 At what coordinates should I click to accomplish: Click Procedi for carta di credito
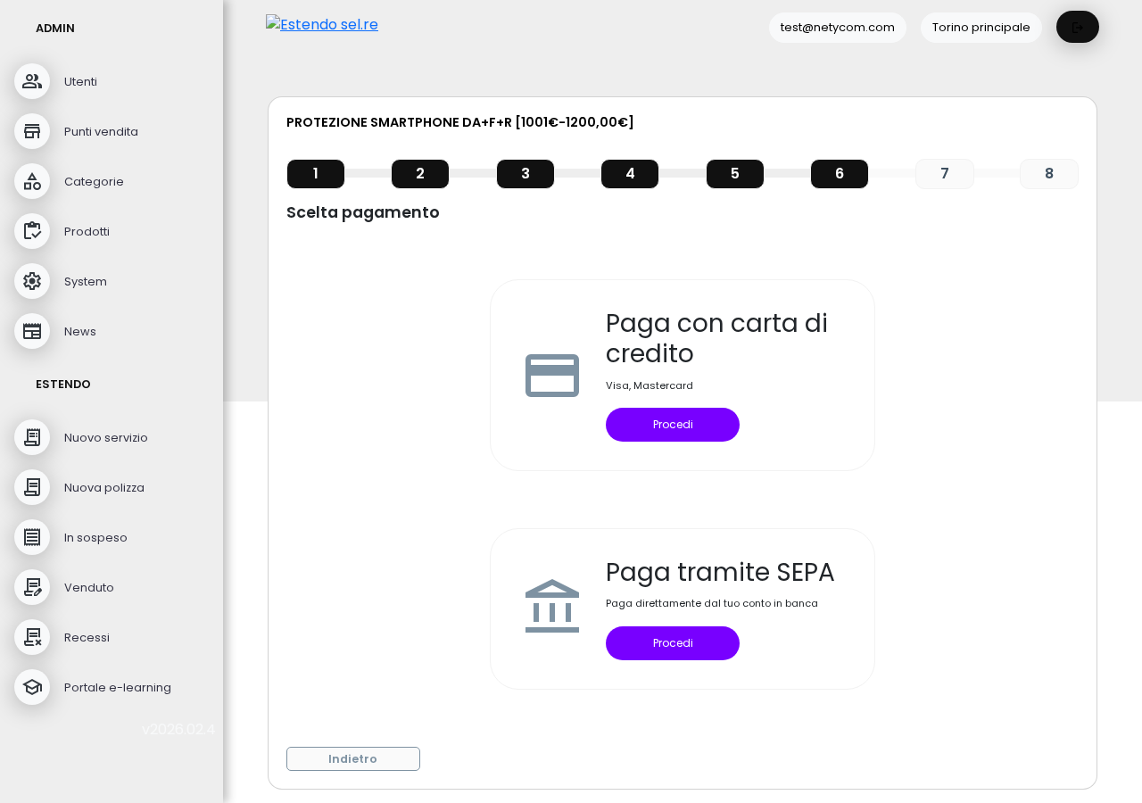[x=672, y=425]
